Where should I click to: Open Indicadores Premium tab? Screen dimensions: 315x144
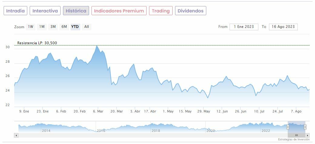click(x=119, y=11)
